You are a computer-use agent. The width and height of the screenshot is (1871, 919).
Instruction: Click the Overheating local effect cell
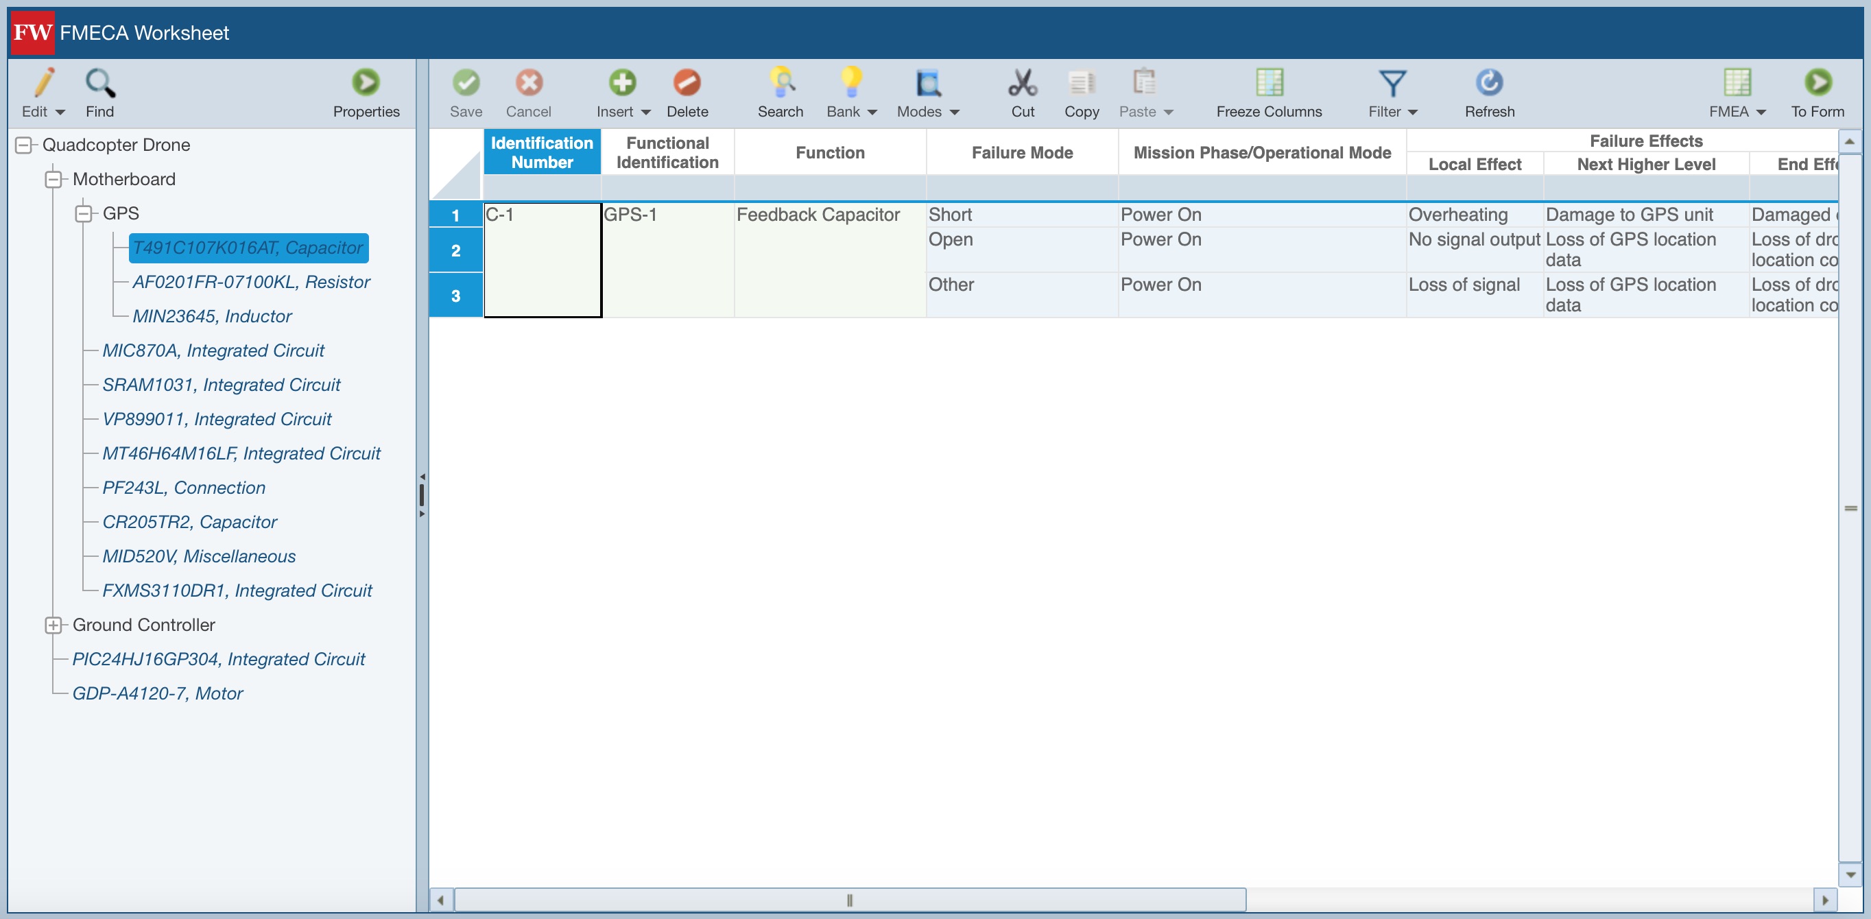click(1475, 215)
